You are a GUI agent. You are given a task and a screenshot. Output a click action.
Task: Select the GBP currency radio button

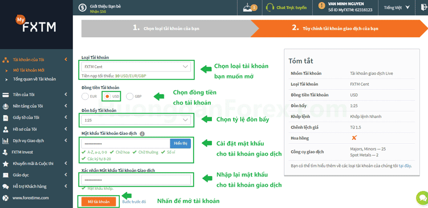click(x=130, y=97)
